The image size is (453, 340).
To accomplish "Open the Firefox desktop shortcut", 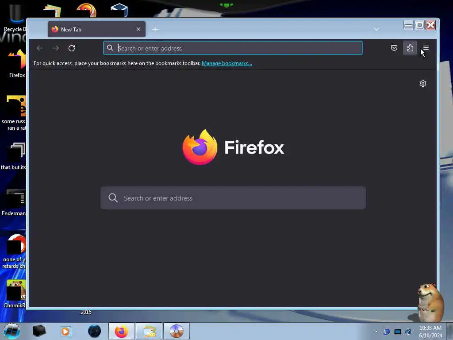I will point(17,64).
